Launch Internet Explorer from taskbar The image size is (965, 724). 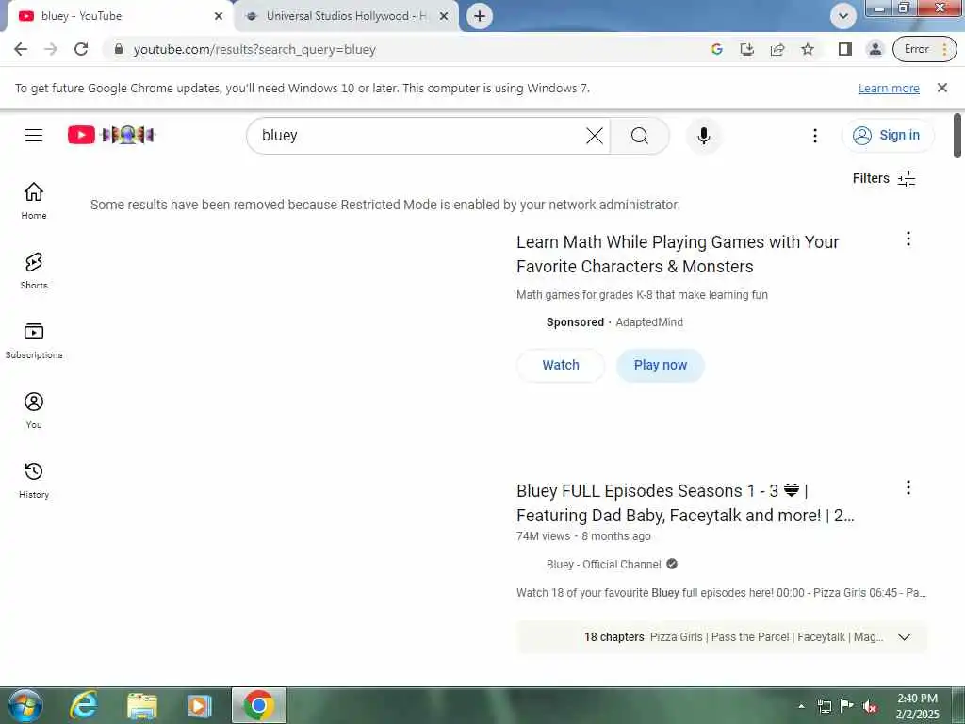coord(84,705)
